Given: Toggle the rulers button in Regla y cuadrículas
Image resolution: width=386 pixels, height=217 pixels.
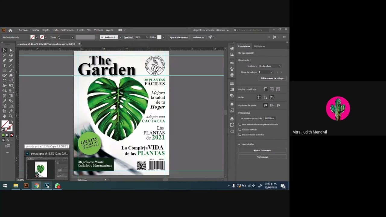Looking at the screenshot, I should point(265,89).
